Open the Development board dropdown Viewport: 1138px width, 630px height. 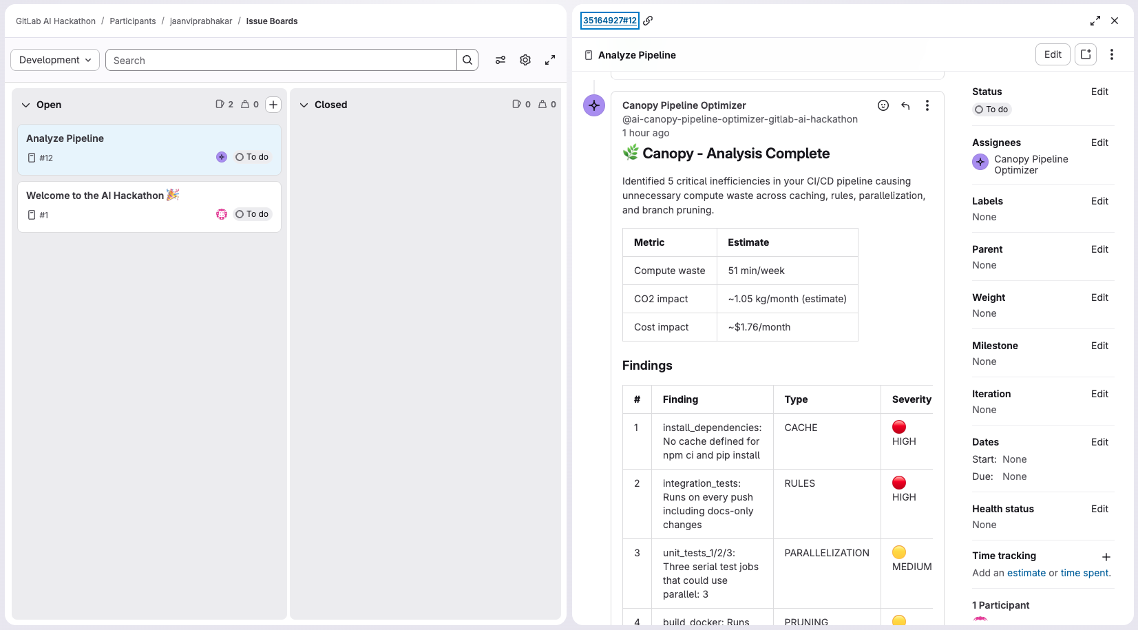point(55,60)
